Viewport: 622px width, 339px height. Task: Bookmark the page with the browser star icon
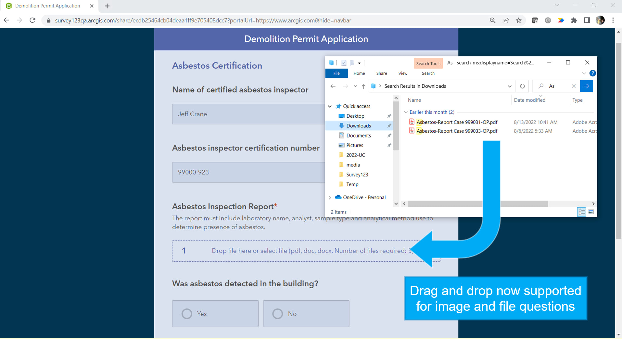click(519, 20)
